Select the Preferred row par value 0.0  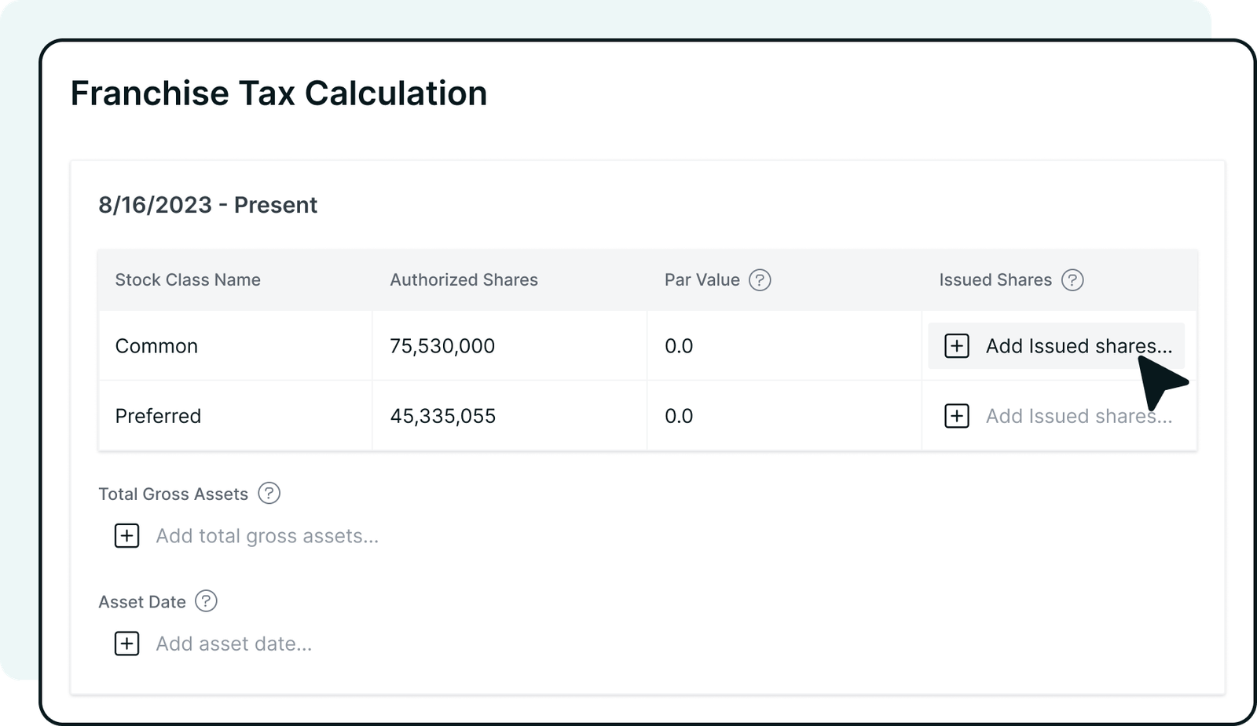click(679, 416)
